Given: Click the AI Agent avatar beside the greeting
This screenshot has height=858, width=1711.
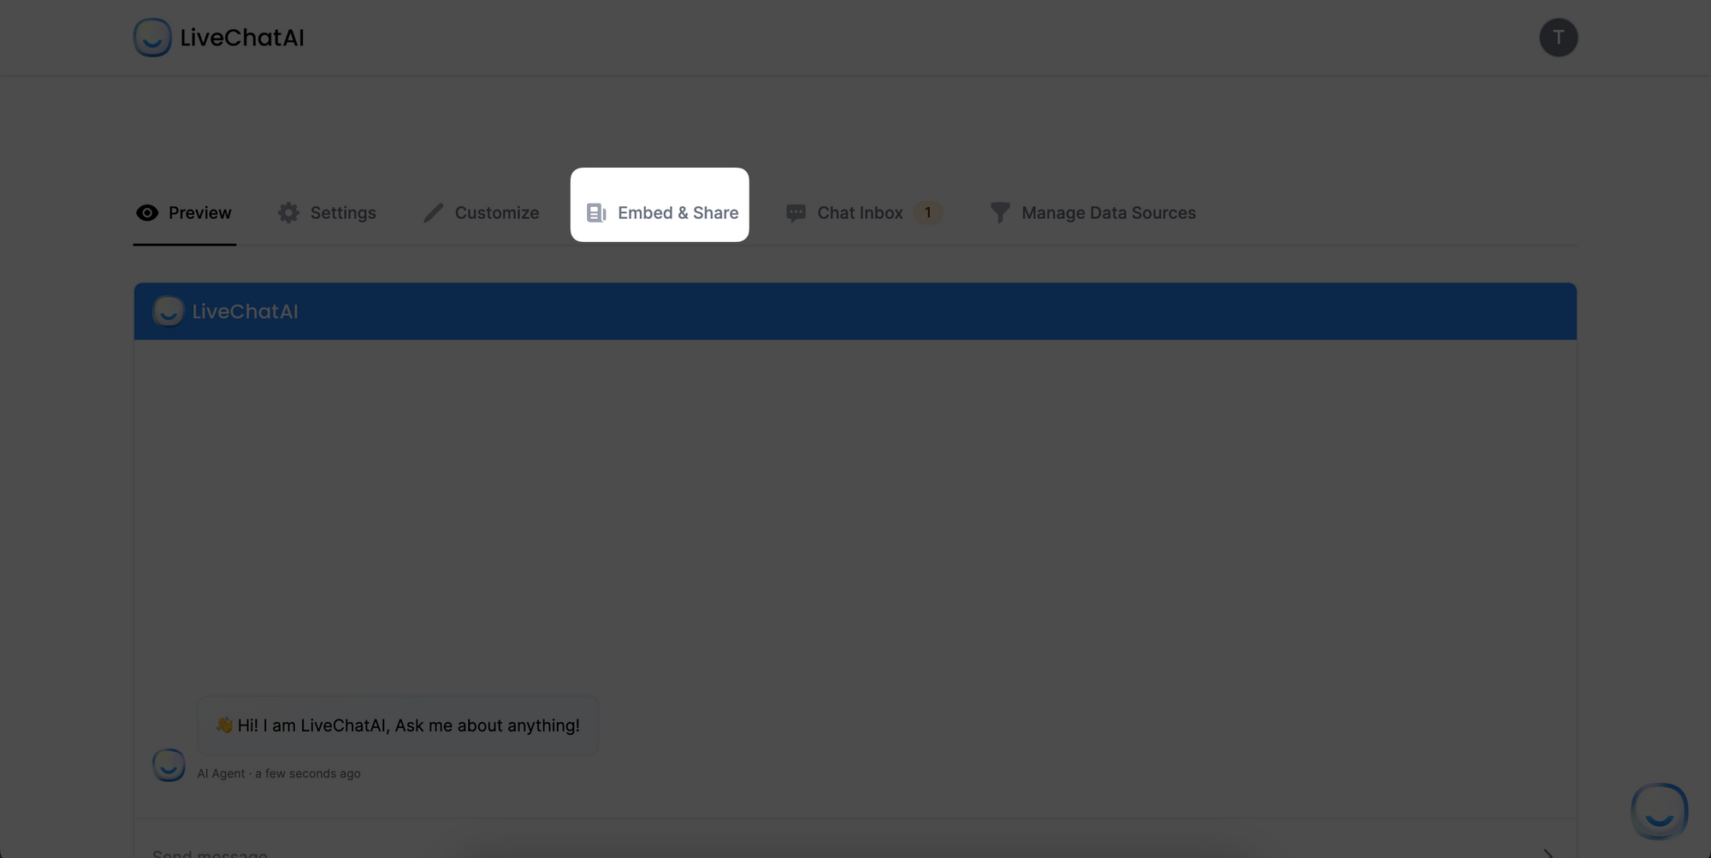Looking at the screenshot, I should click(169, 765).
